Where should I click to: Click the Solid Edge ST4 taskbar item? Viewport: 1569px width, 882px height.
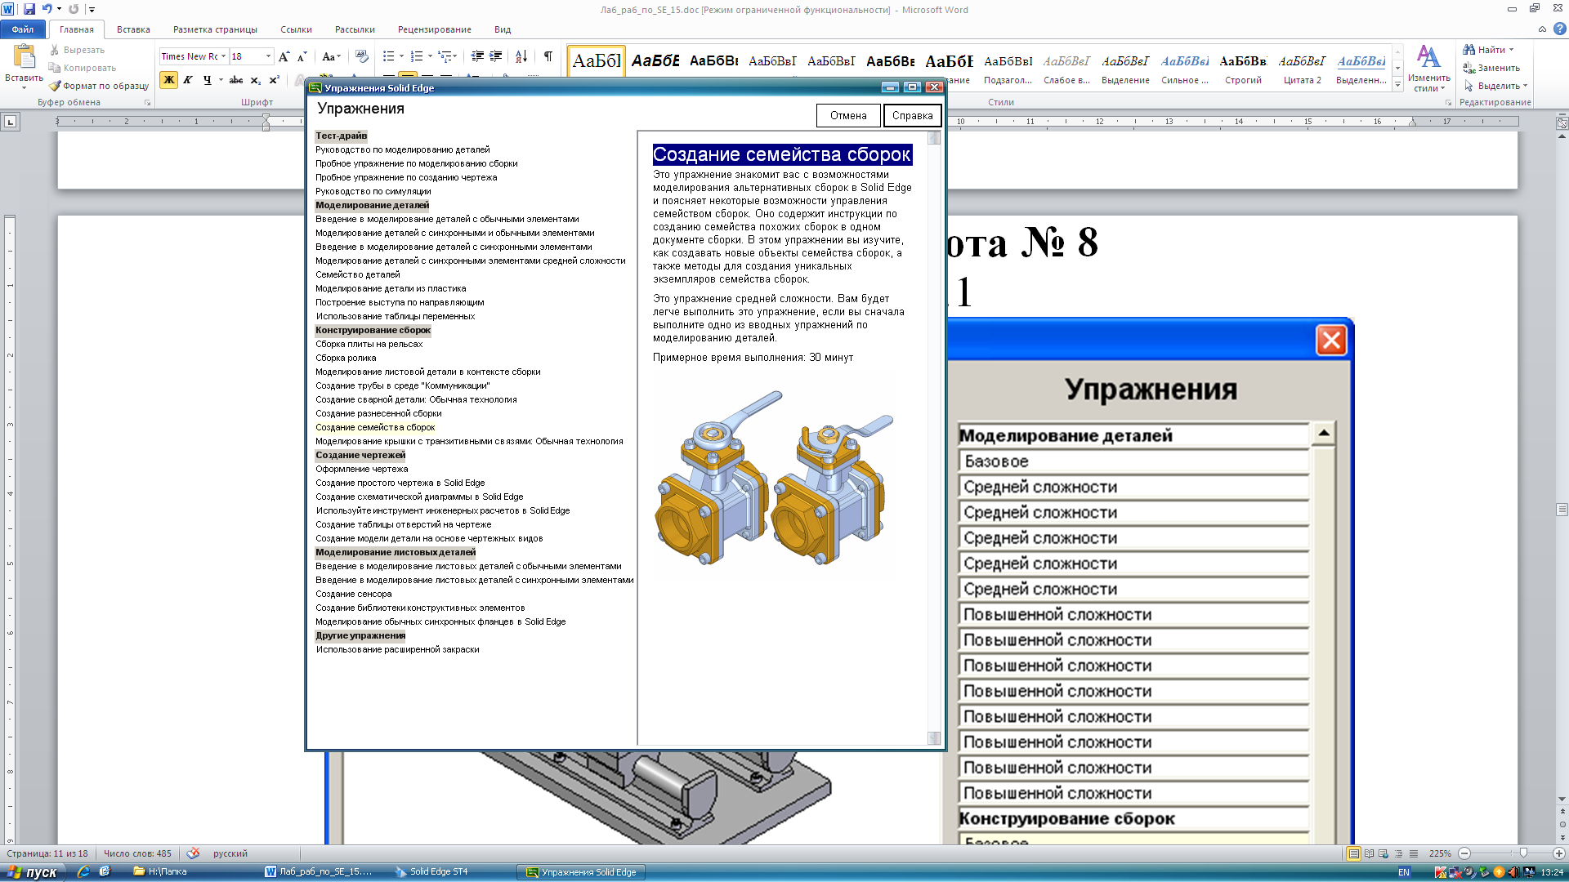(x=431, y=872)
